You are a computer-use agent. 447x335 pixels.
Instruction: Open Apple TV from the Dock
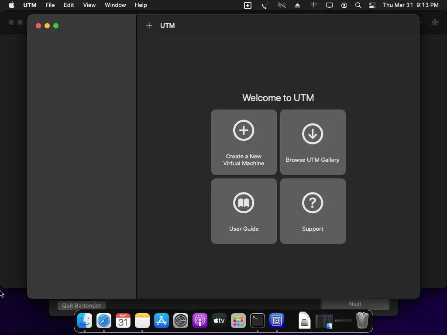pos(219,321)
